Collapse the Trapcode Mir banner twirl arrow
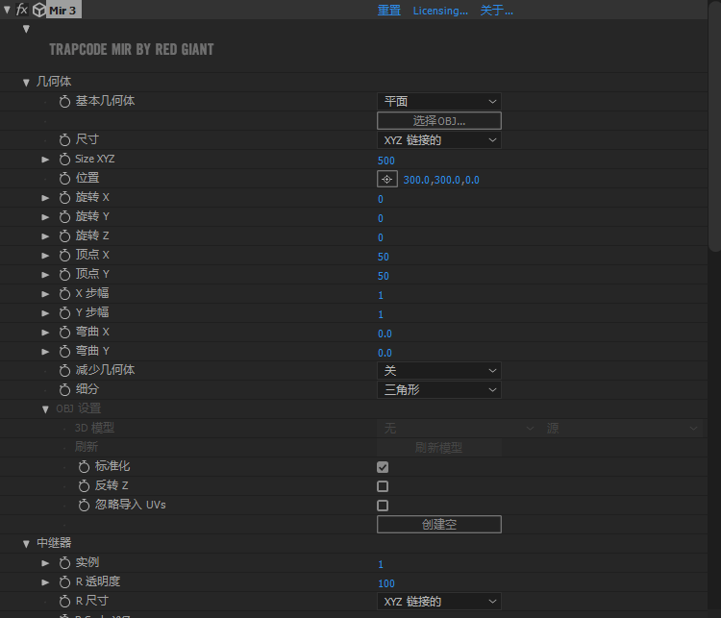 pos(26,29)
